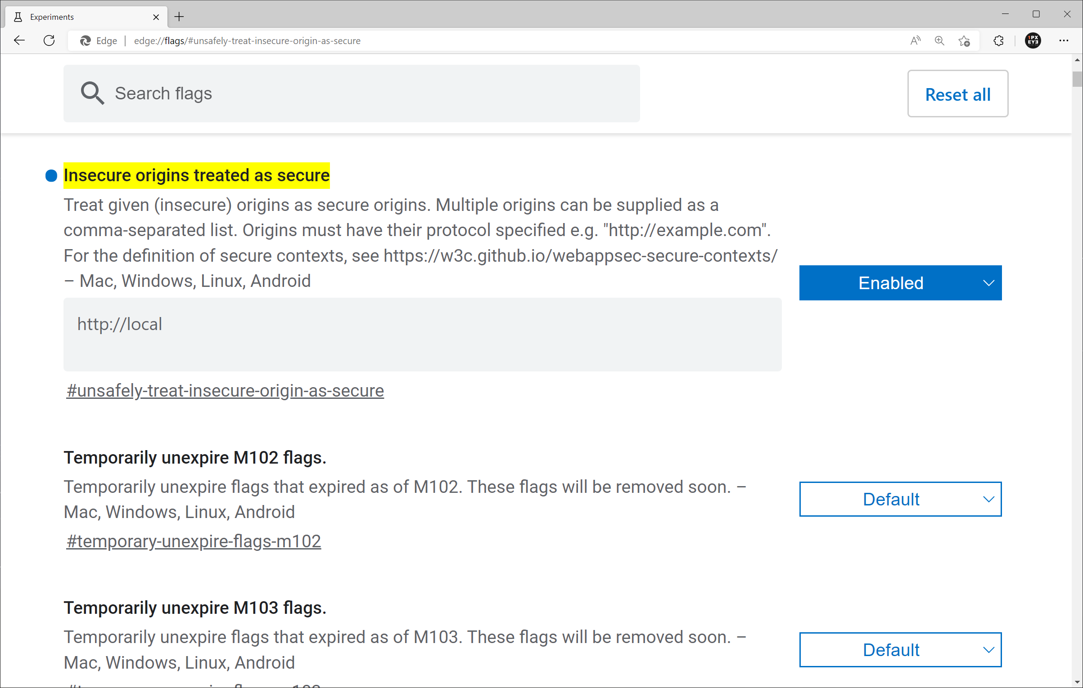Refresh the Experiments page

pyautogui.click(x=49, y=40)
